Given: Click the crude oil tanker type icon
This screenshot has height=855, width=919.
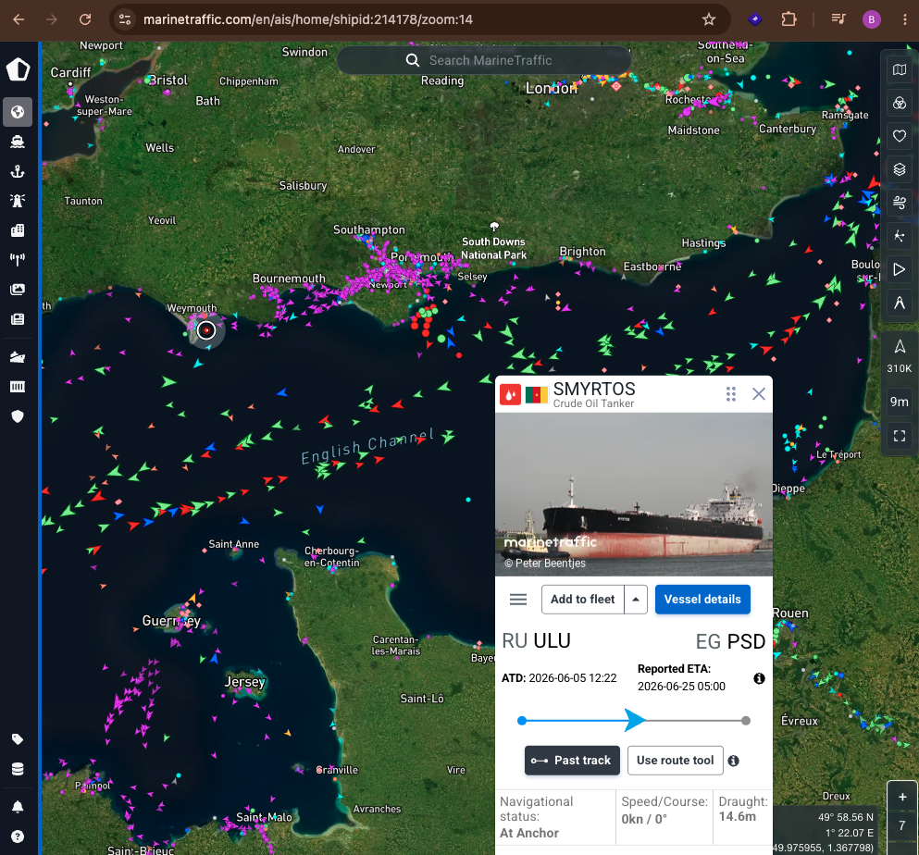Looking at the screenshot, I should coord(511,395).
